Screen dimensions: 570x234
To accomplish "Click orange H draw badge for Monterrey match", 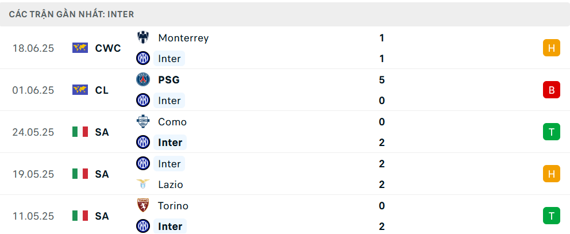I will [552, 48].
